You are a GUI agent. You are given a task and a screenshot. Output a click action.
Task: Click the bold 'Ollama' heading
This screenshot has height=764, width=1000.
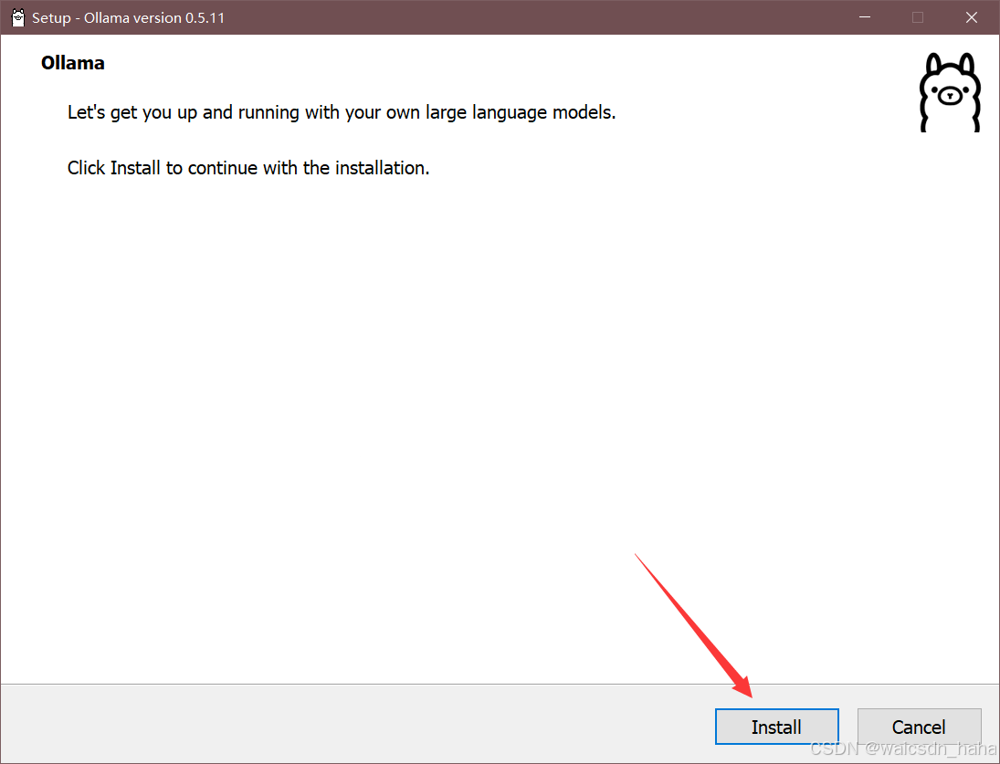[73, 63]
